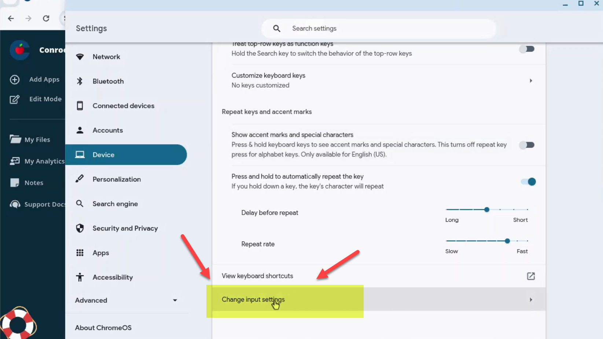Screen dimensions: 603x339
Task: Click the Network wifi icon
Action: (x=80, y=57)
